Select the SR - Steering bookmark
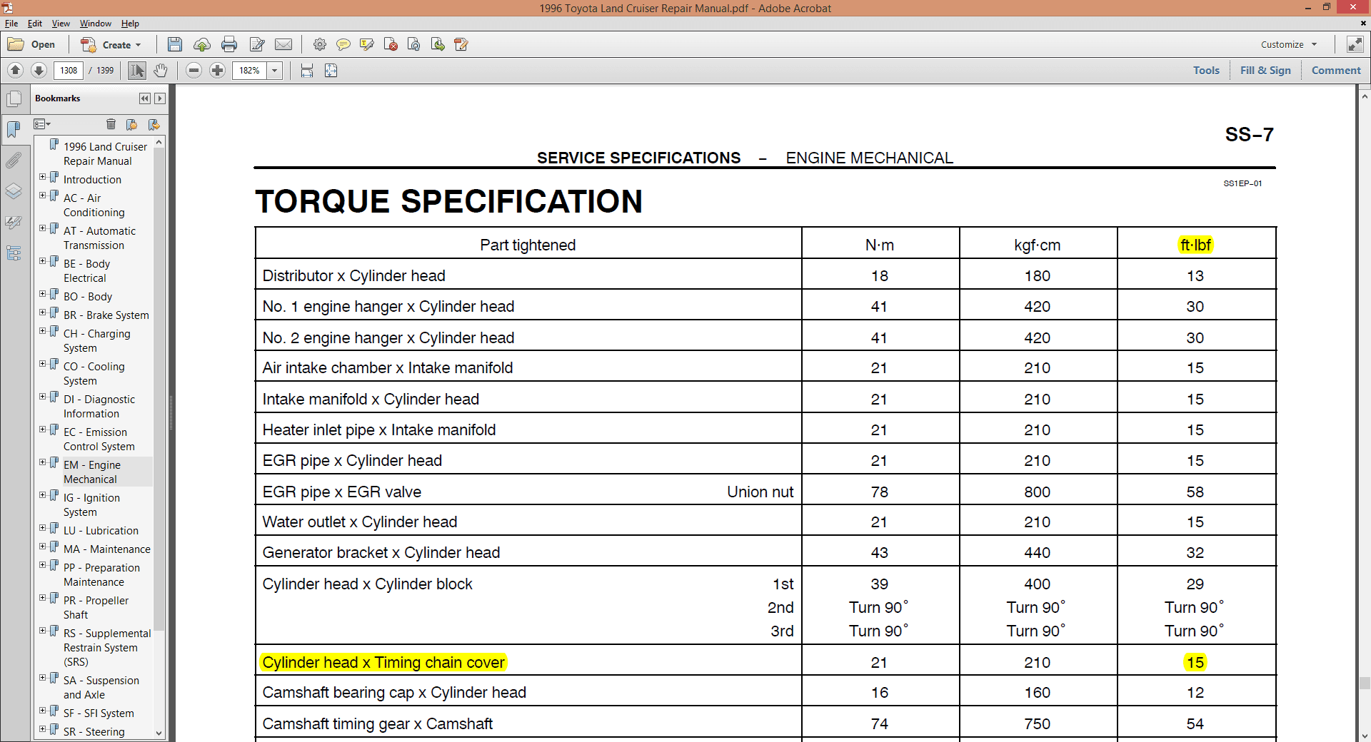This screenshot has width=1371, height=742. point(94,731)
